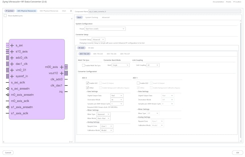Screen dimensions: 245x157
Task: Open ADC 0 Digital Output Data dropdown
Action: [117, 96]
